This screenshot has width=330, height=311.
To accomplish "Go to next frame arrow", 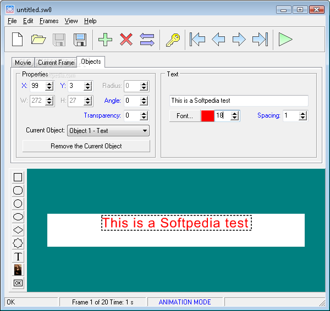I will [239, 40].
